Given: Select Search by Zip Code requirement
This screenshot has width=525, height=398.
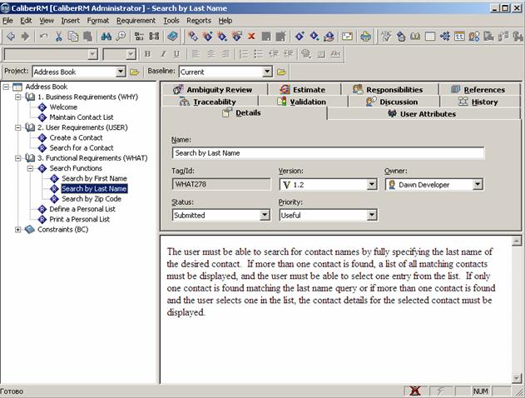Looking at the screenshot, I should coord(92,199).
